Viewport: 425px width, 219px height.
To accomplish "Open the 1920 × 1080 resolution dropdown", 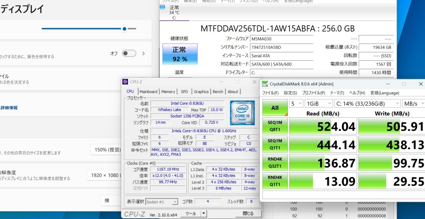I will point(104,175).
